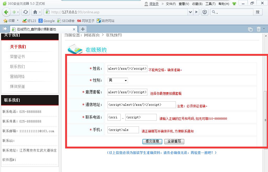Open the 帮助(H) menu
268x172 pixels.
224,4
